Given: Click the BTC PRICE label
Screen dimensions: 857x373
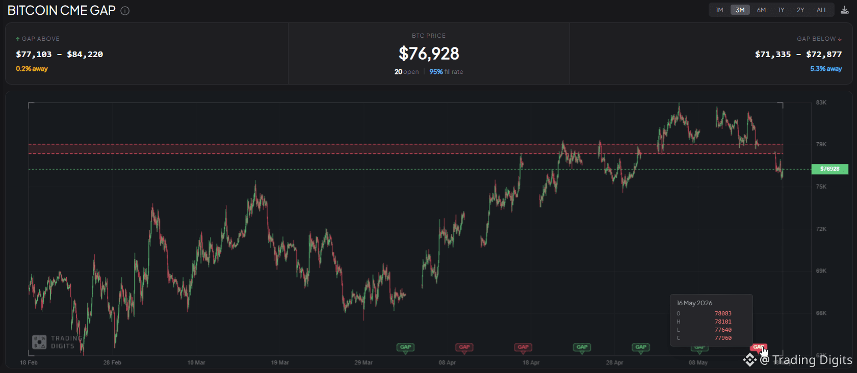Looking at the screenshot, I should [429, 36].
